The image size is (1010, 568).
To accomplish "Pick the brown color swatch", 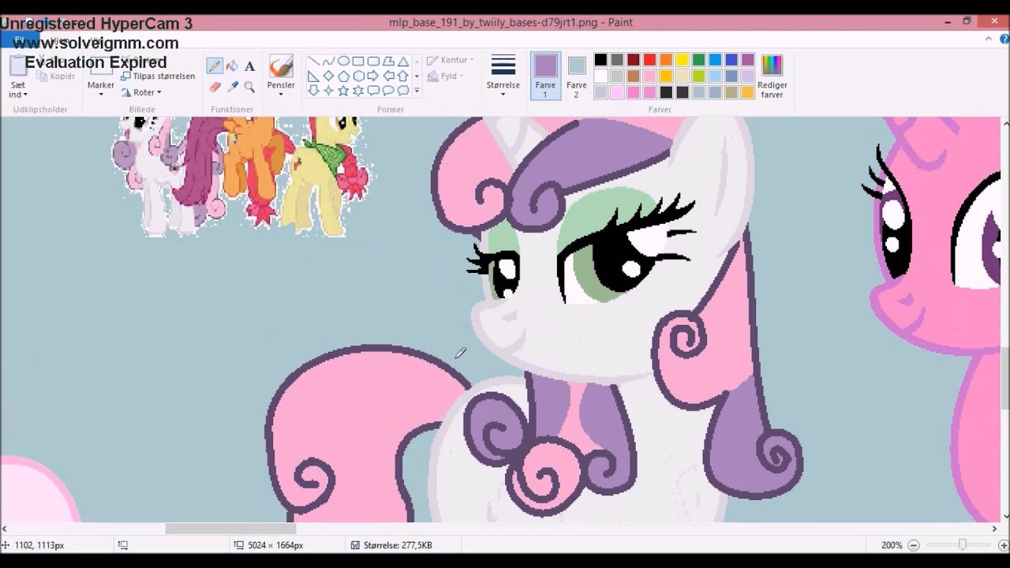I will tap(633, 76).
